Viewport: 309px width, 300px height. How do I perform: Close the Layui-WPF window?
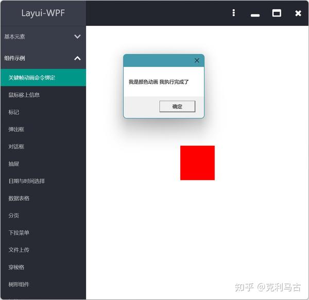click(x=298, y=13)
